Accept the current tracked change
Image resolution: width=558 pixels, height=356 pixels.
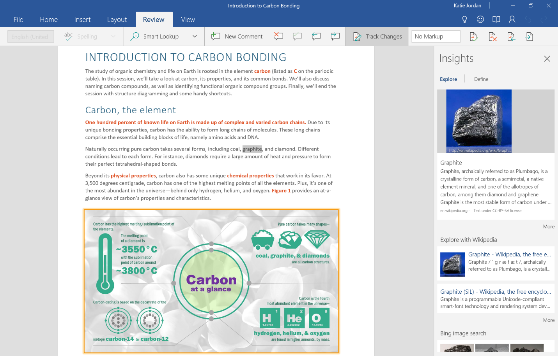473,36
